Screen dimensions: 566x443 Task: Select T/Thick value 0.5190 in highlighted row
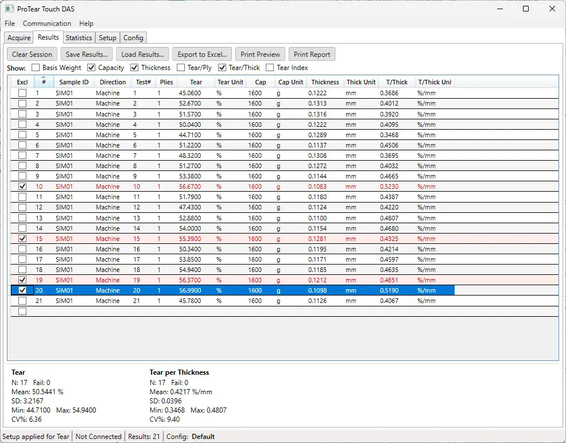coord(389,290)
